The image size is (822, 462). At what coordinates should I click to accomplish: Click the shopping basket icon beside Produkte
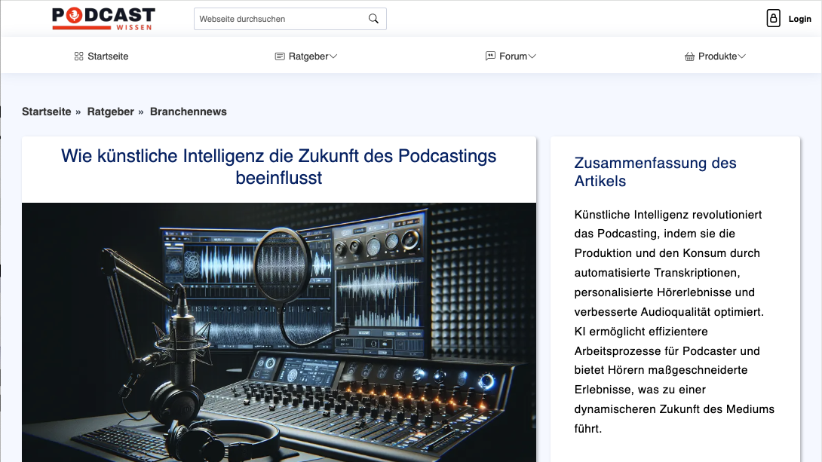[689, 55]
